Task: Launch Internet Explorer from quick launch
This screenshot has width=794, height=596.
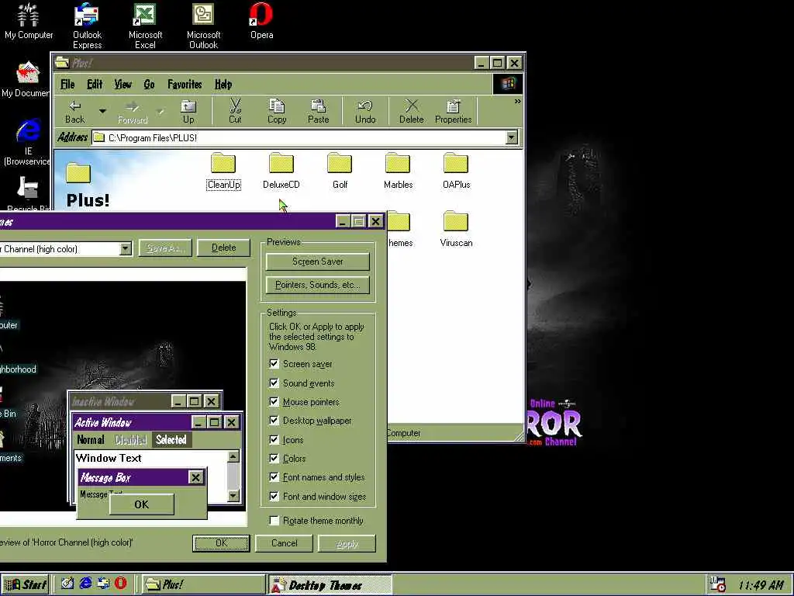Action: [x=85, y=584]
